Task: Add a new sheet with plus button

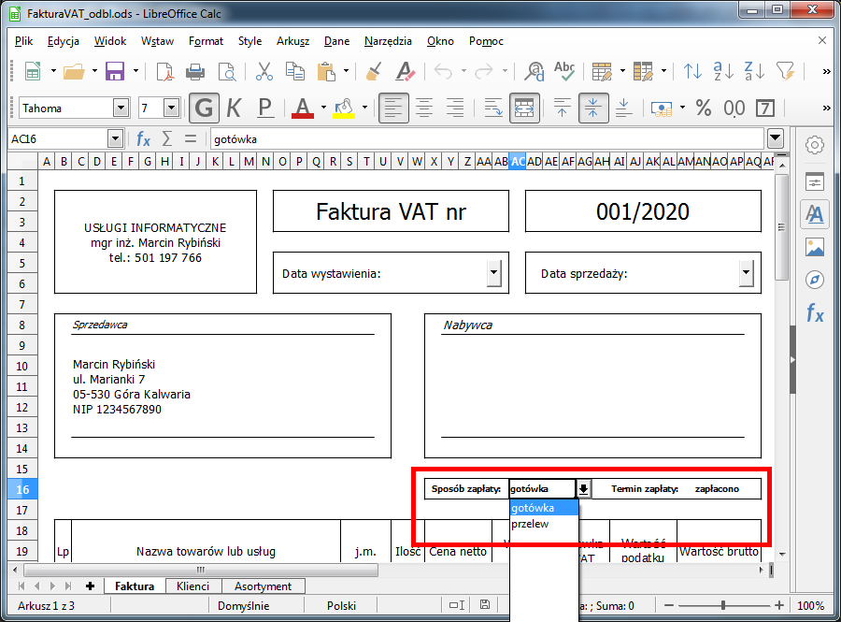Action: [x=91, y=586]
